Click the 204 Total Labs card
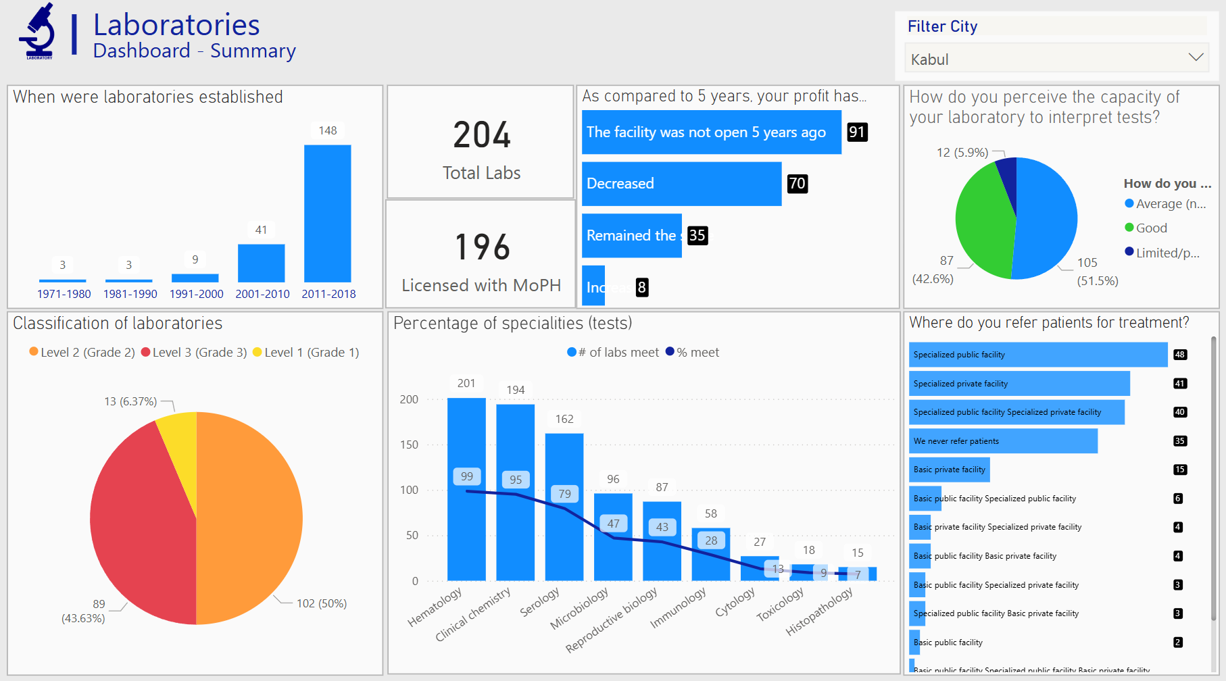The height and width of the screenshot is (681, 1226). 481,143
